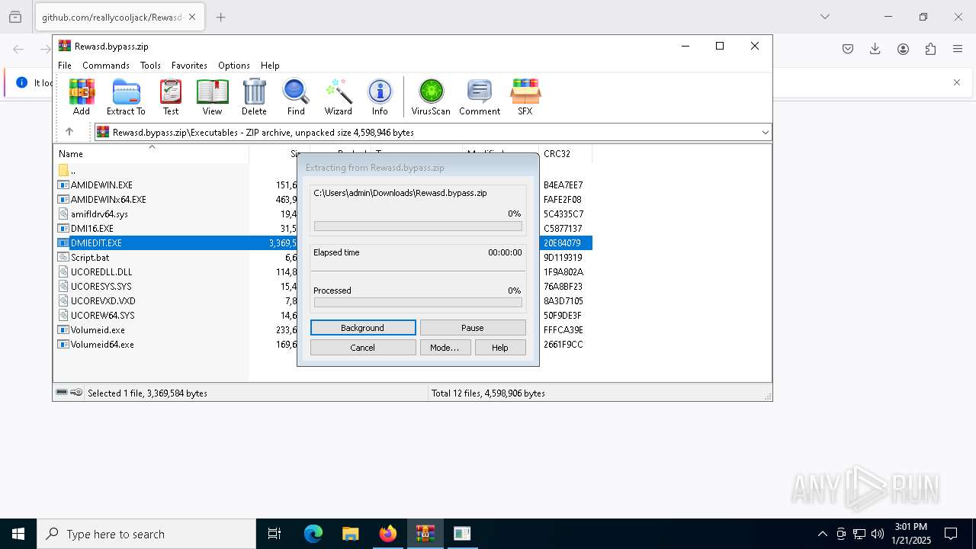Select UCORESYS.SYS file
The height and width of the screenshot is (549, 976).
(x=101, y=287)
